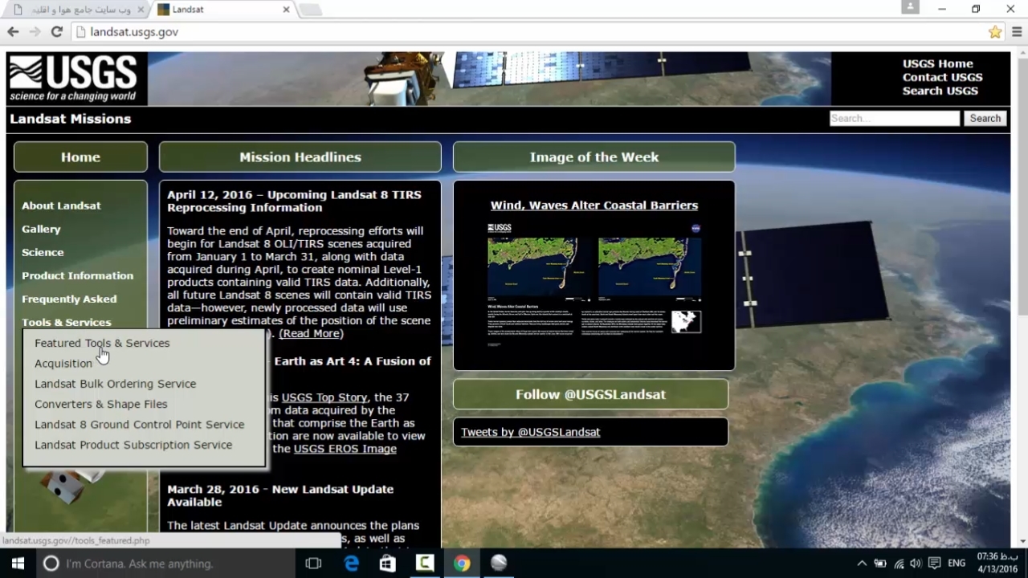Open the volume control in system tray
Viewport: 1028px width, 578px height.
[916, 563]
